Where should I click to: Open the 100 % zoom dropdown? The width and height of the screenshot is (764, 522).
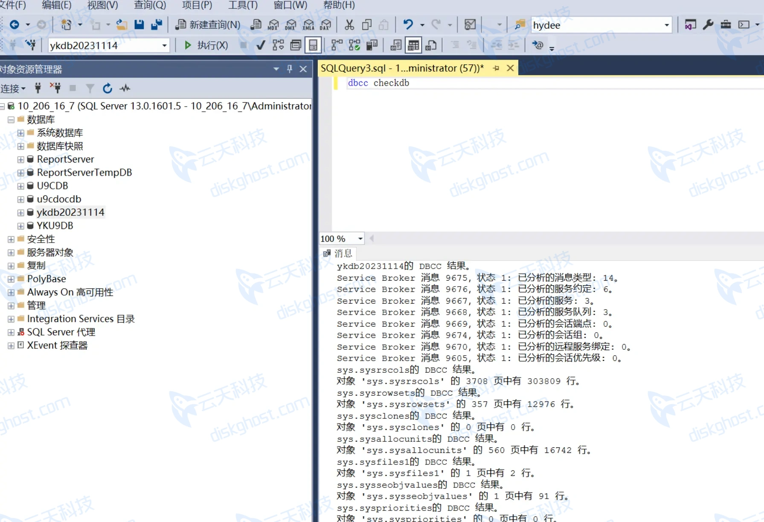point(360,239)
